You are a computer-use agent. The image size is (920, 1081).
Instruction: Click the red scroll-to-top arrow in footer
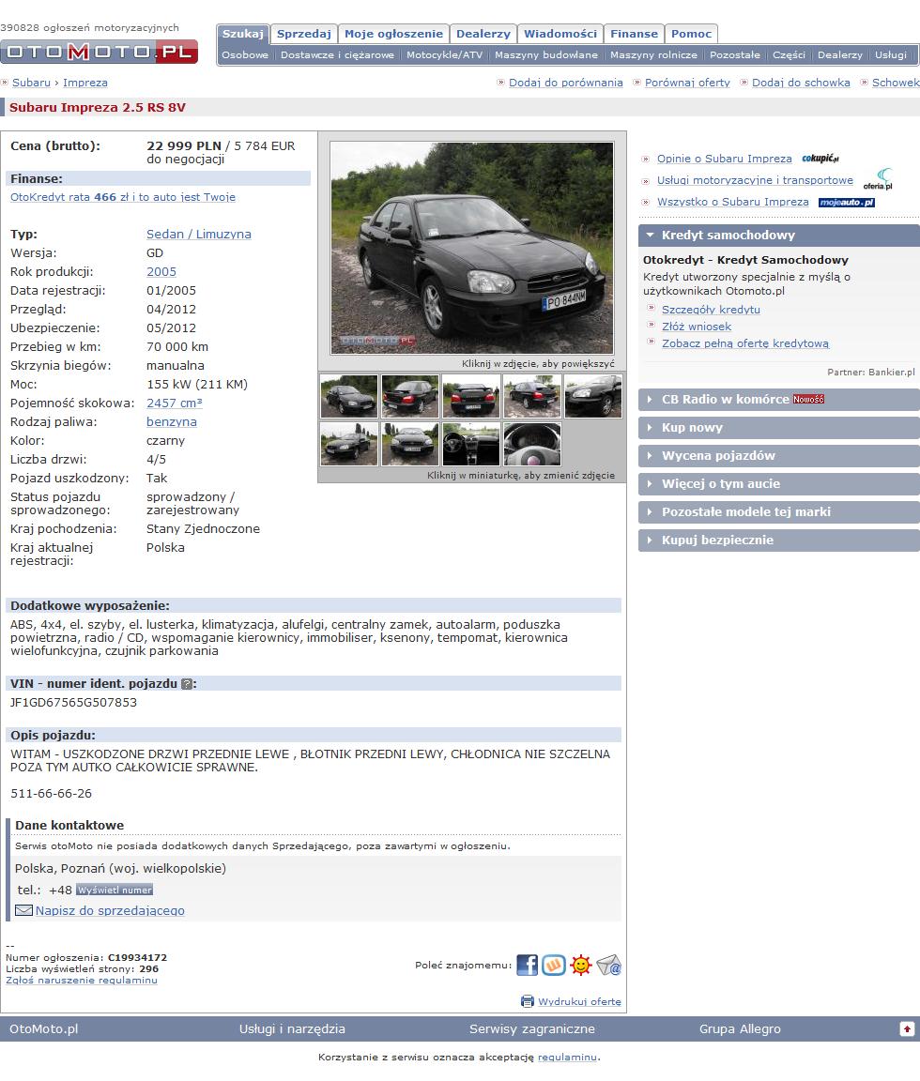point(907,1028)
